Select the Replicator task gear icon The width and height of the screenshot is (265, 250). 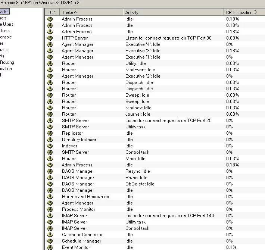tap(50, 133)
